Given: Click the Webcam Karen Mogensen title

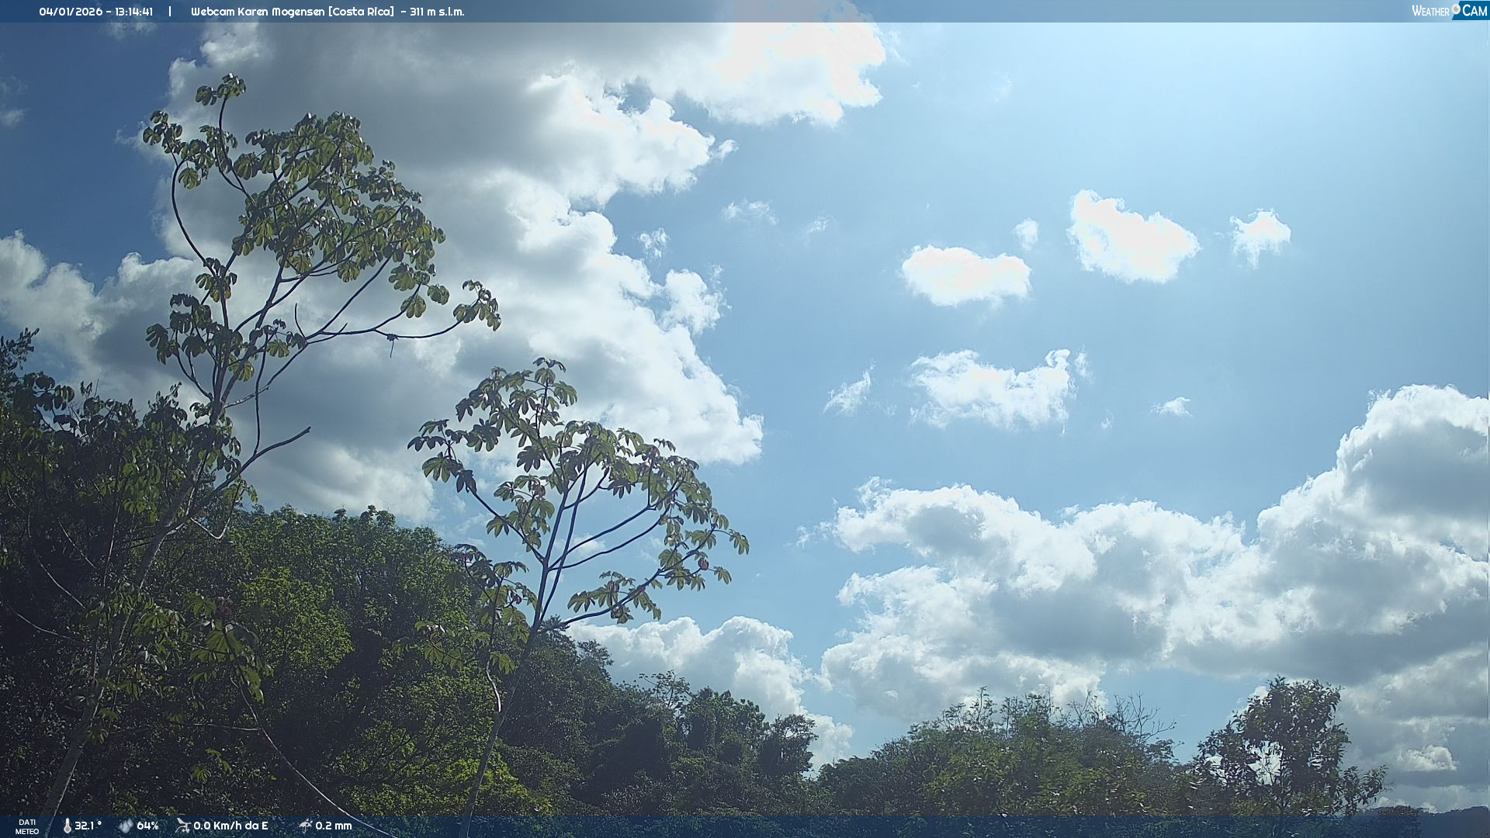Looking at the screenshot, I should pyautogui.click(x=258, y=12).
